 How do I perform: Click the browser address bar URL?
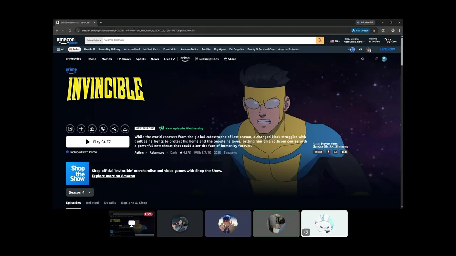point(138,31)
